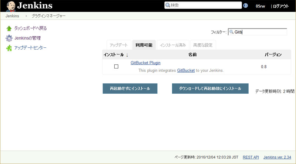Click the ページ更新時 timestamp text
The height and width of the screenshot is (164, 296).
[206, 157]
